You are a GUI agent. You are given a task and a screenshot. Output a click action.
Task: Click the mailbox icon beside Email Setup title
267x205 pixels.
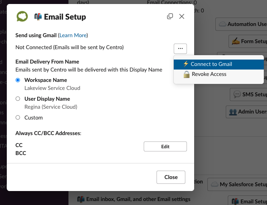(x=38, y=17)
